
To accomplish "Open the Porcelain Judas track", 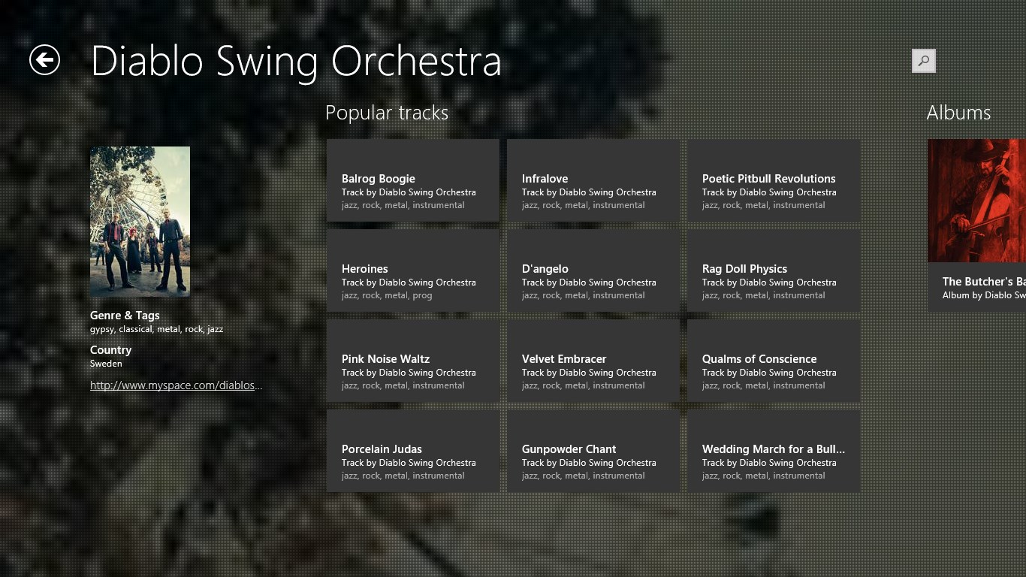I will click(x=412, y=451).
